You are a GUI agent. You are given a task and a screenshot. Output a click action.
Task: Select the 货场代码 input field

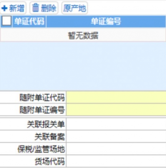(x=116, y=161)
